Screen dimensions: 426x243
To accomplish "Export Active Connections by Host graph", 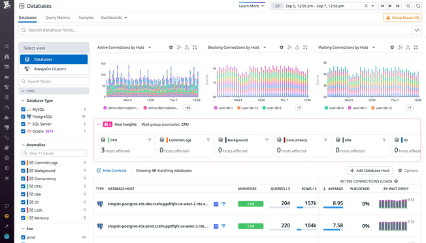I will pyautogui.click(x=187, y=48).
